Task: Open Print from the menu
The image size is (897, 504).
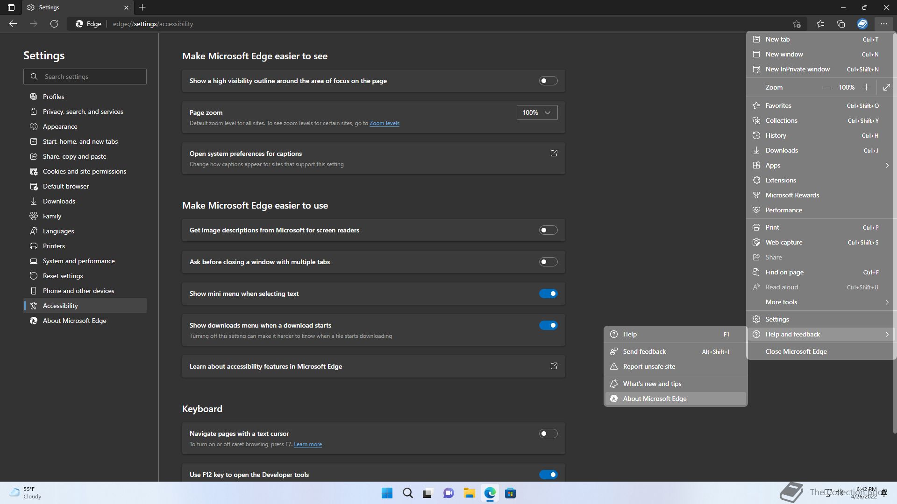Action: pos(820,227)
